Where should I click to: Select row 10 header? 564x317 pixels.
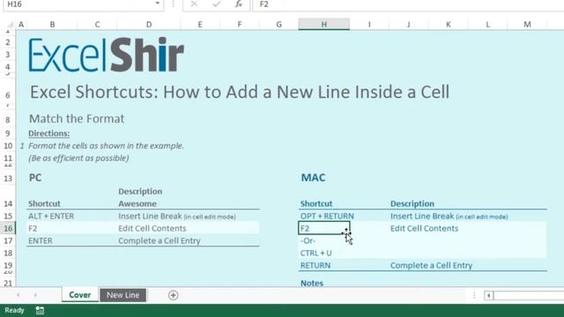(8, 146)
